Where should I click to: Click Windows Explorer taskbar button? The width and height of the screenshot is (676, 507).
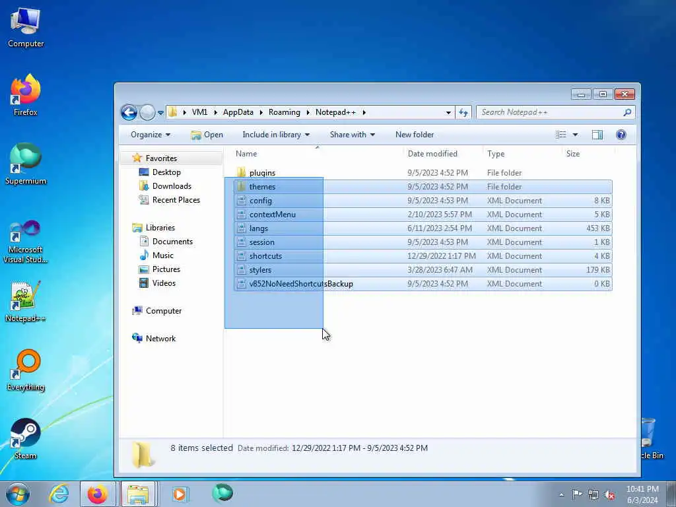point(138,494)
